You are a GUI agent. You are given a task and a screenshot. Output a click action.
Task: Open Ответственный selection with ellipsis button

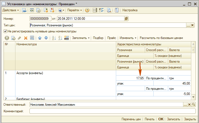point(185,105)
